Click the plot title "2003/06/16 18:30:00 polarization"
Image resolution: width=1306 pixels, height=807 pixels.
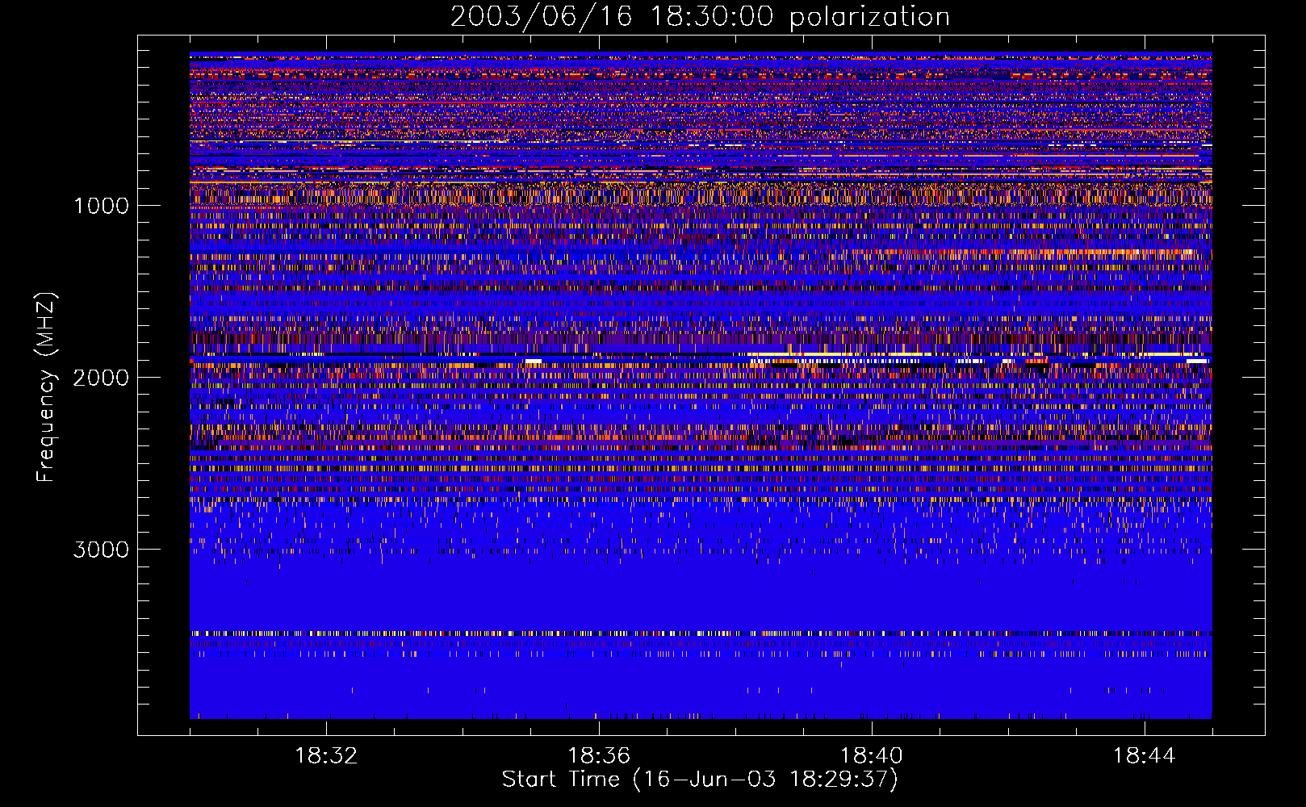pos(700,17)
